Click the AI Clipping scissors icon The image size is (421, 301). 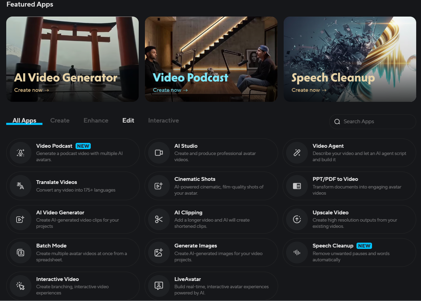point(159,220)
